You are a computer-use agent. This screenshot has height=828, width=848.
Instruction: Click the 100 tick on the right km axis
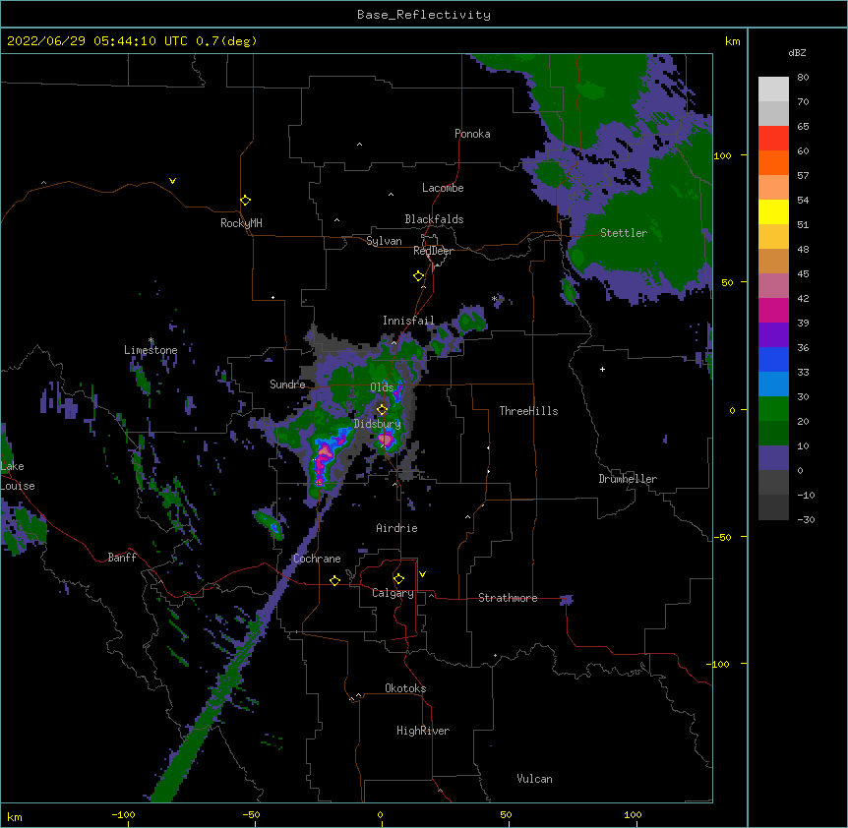(x=722, y=155)
